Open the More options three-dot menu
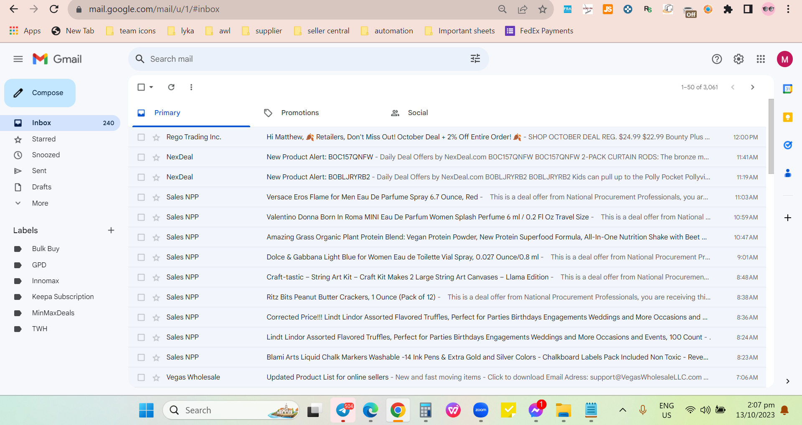Viewport: 802px width, 425px height. coord(191,87)
